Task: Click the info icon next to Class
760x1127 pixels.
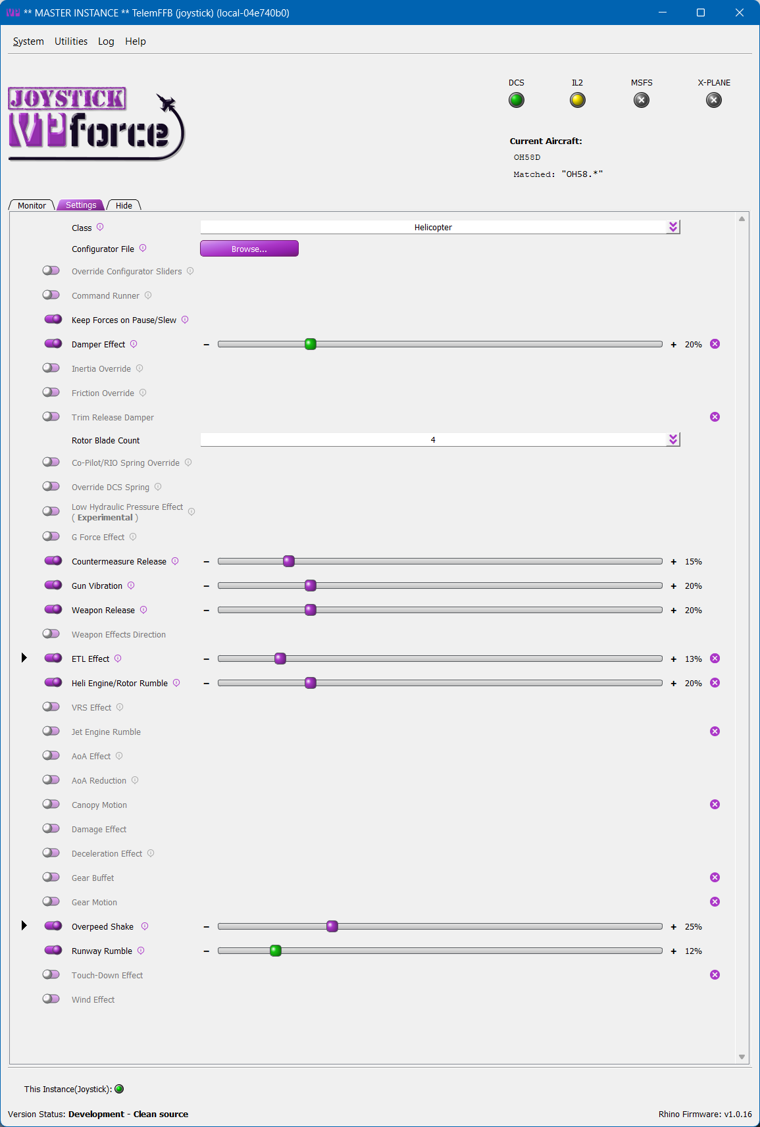Action: point(100,227)
